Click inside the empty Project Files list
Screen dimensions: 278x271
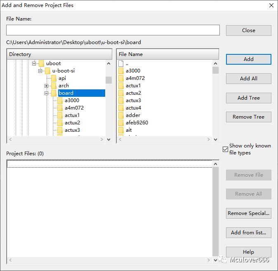[x=110, y=208]
